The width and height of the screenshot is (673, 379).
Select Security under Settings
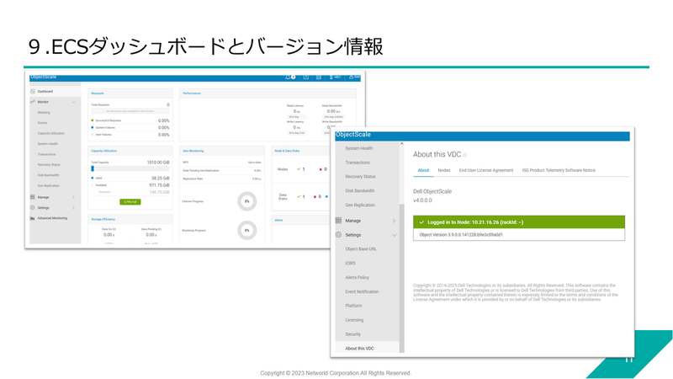[352, 334]
